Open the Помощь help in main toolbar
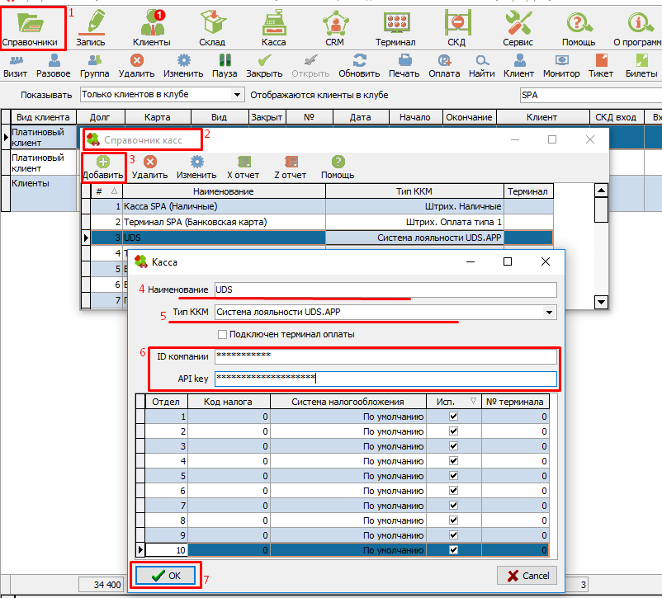Screen dimensions: 662x598 (x=579, y=28)
